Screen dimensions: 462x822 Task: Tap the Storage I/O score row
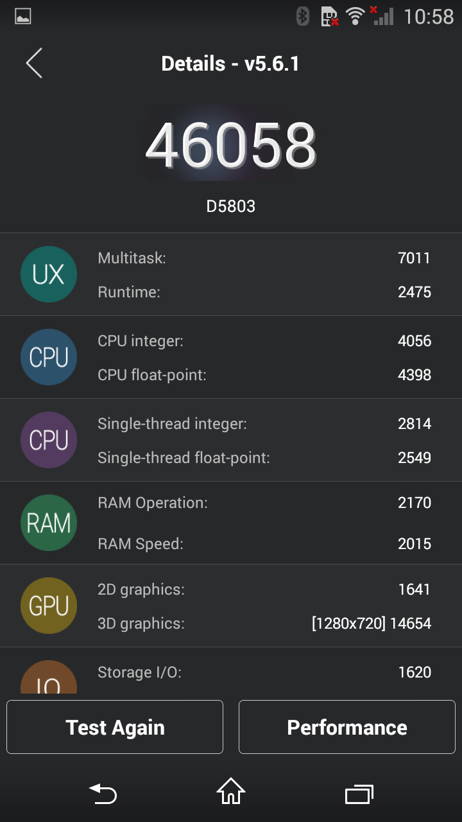(264, 672)
